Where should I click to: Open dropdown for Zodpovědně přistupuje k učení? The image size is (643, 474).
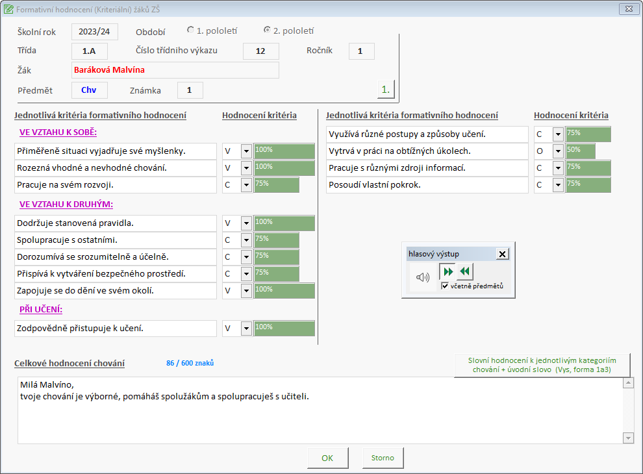pyautogui.click(x=246, y=329)
